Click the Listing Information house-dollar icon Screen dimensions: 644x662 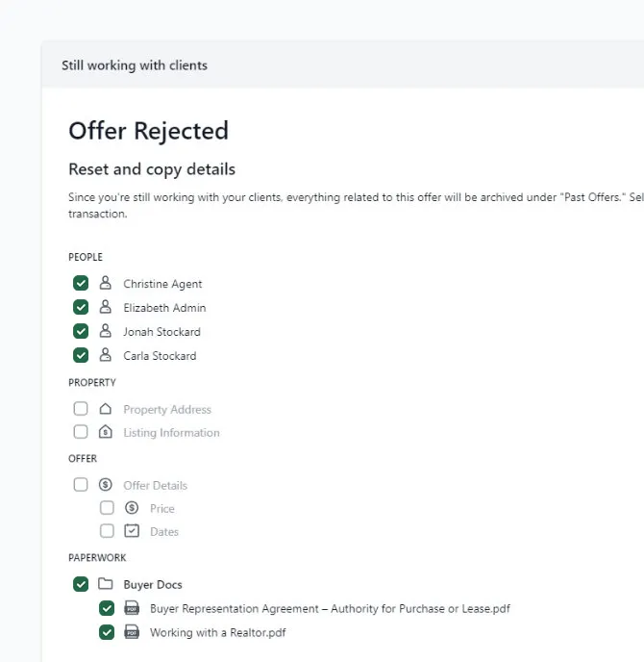click(106, 432)
